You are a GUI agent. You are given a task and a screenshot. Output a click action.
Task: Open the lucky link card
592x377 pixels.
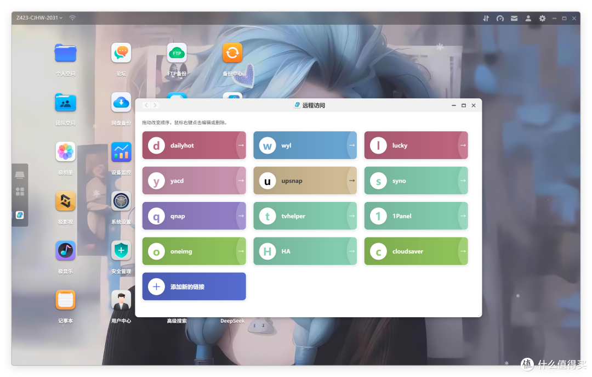coord(416,145)
